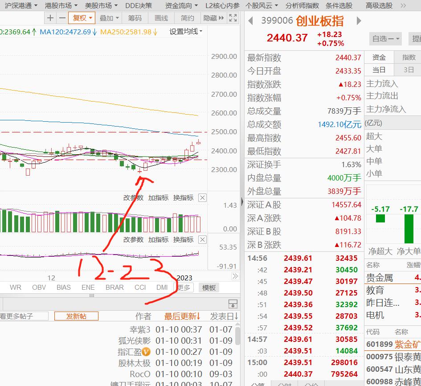Select ENE indicator tab
This screenshot has height=386, width=421.
click(88, 287)
